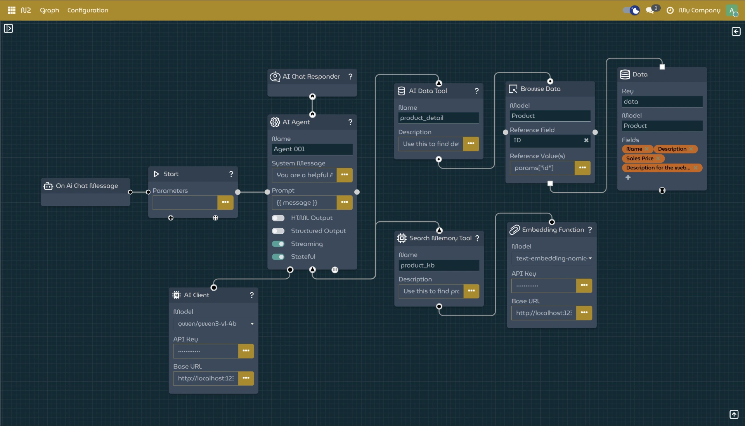This screenshot has width=745, height=426.
Task: Open the activities clock icon
Action: 670,10
